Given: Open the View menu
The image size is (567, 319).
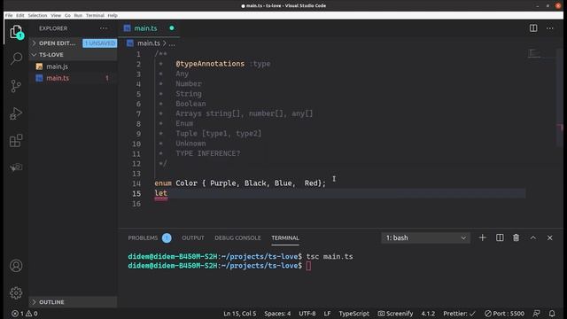Looking at the screenshot, I should click(56, 15).
